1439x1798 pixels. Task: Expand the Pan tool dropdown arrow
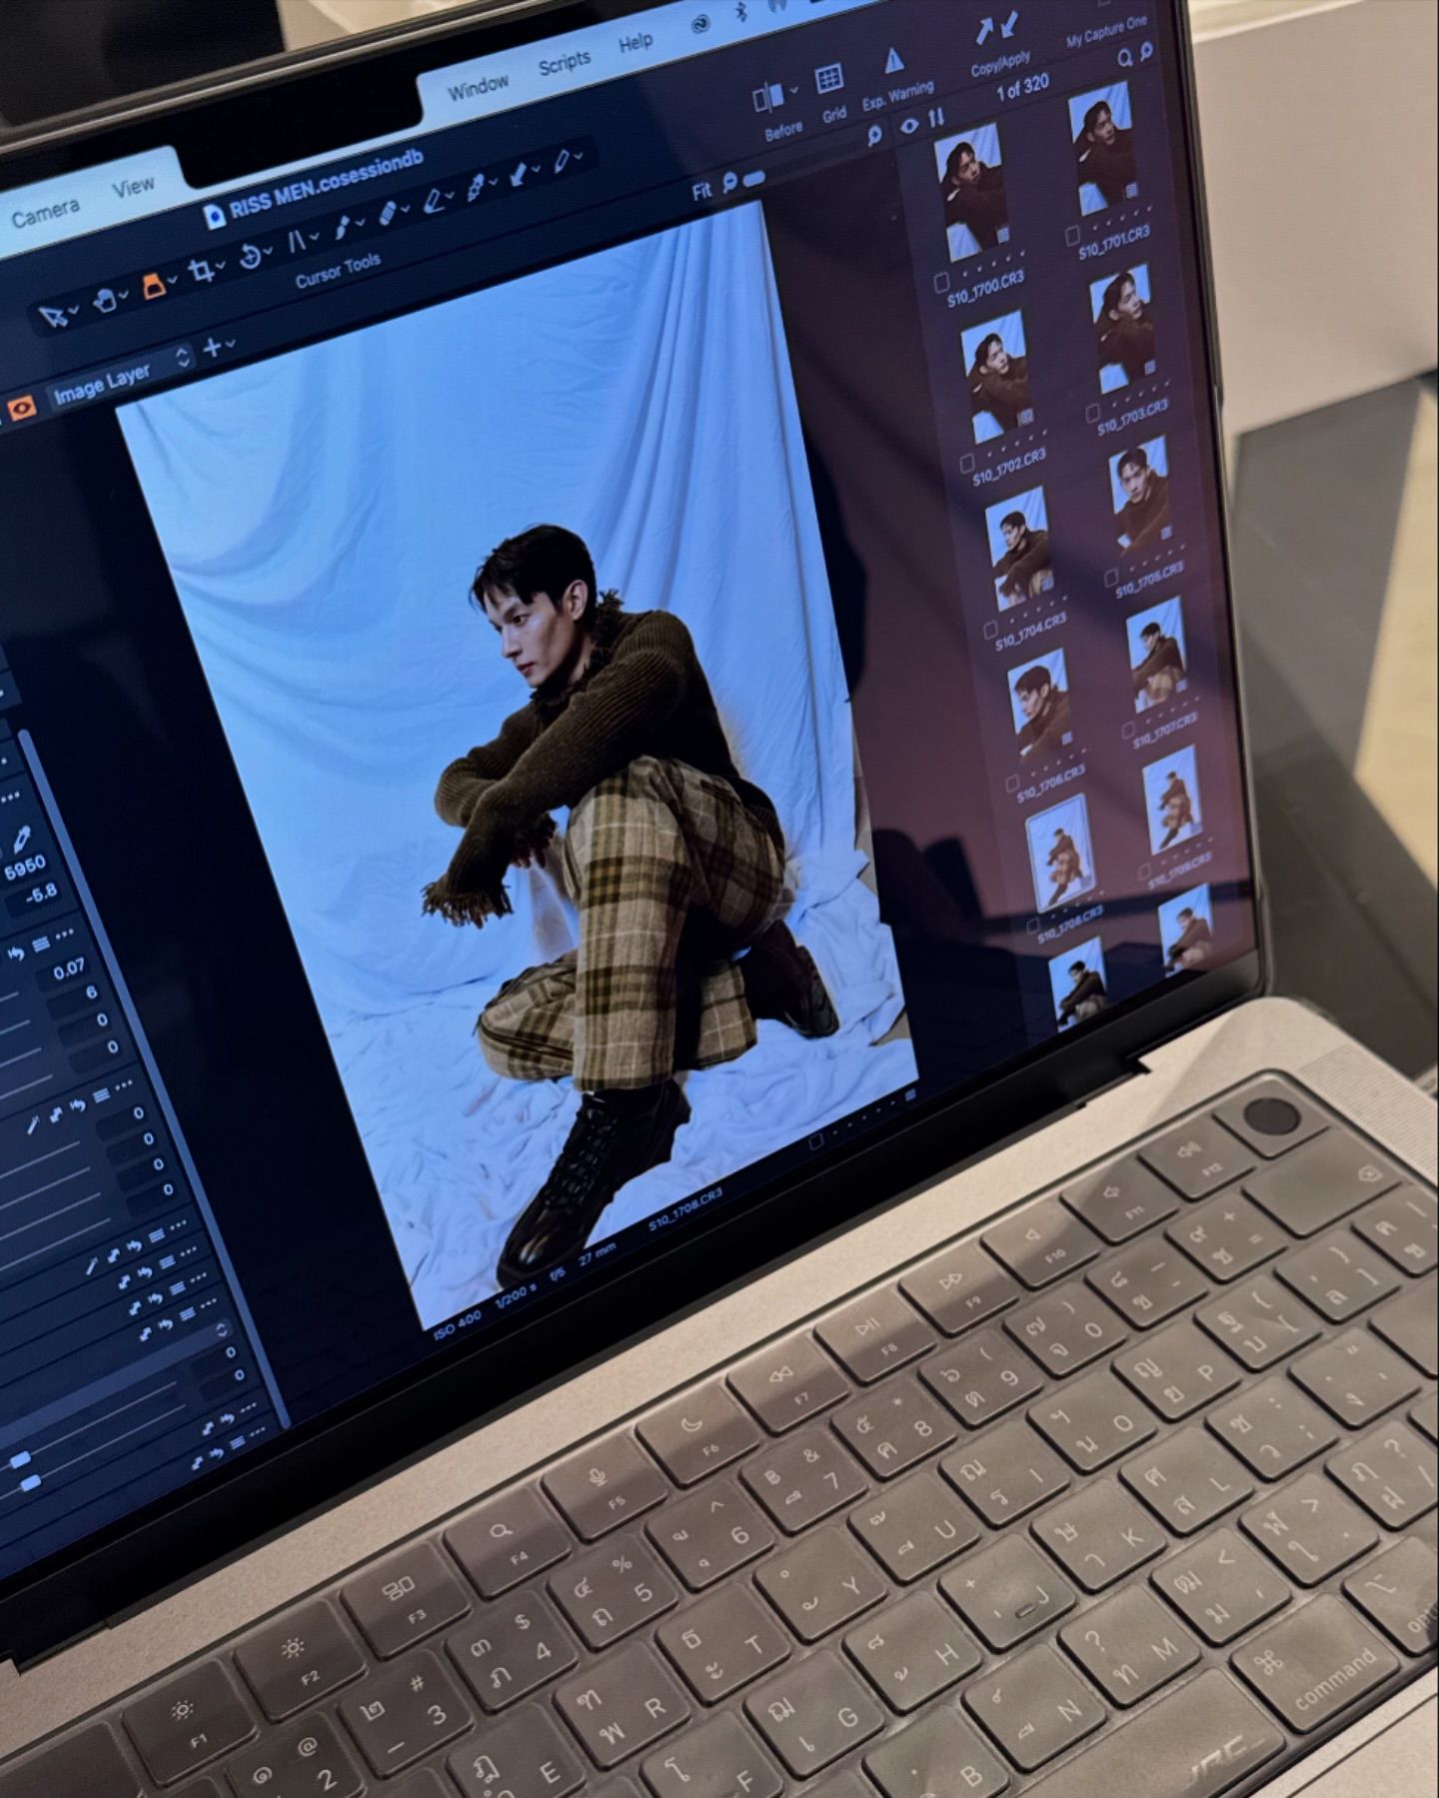click(x=125, y=297)
